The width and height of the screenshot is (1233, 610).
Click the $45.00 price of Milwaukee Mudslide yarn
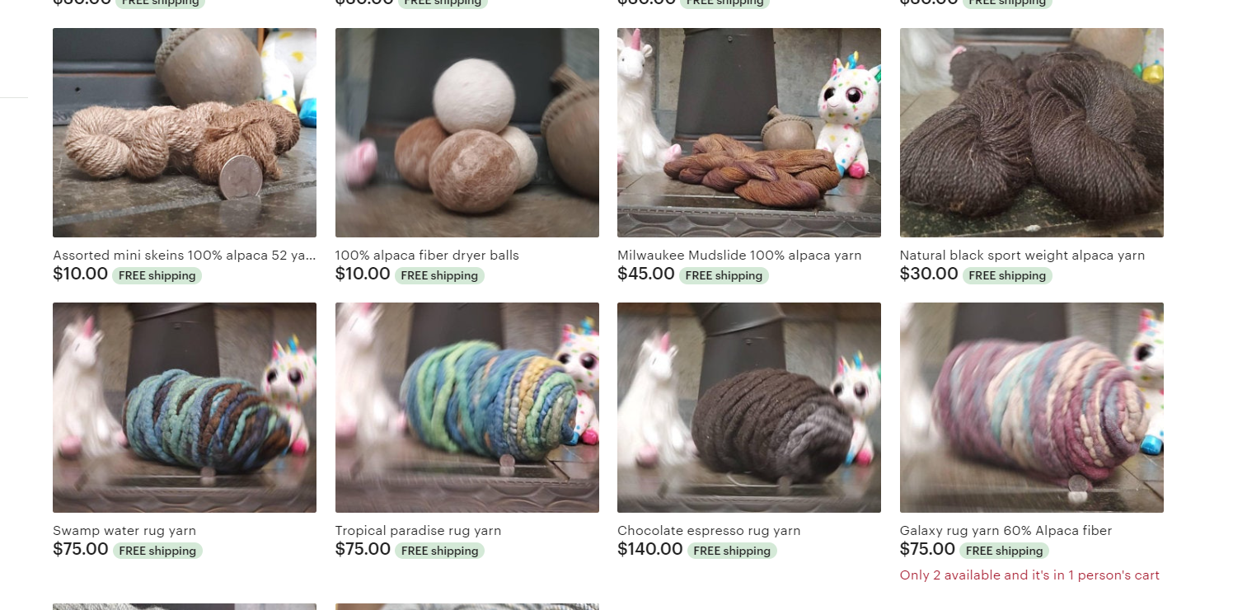point(646,274)
